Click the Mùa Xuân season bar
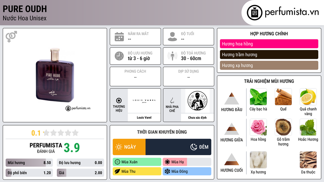This screenshot has width=324, height=182. (x=137, y=162)
